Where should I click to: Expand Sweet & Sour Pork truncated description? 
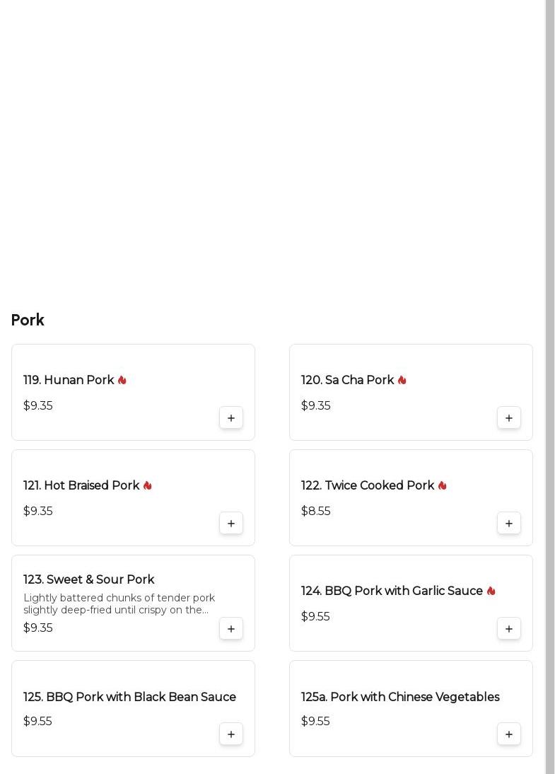[x=119, y=604]
